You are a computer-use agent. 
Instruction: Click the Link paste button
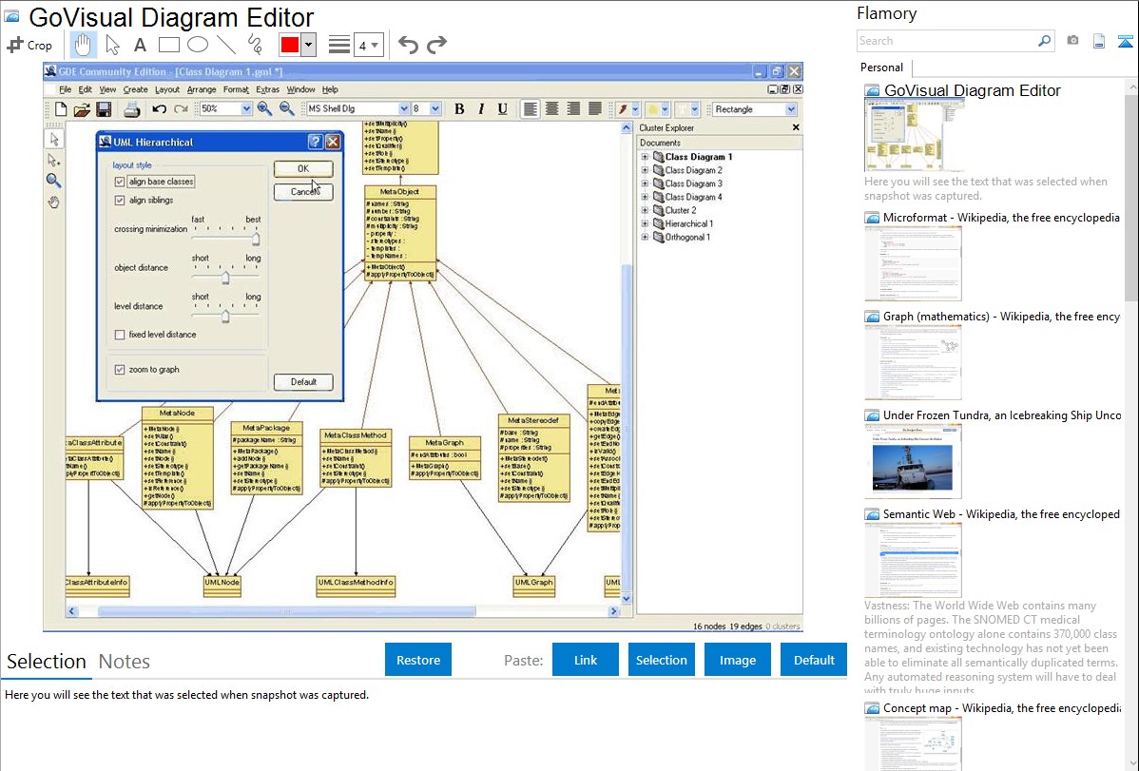pyautogui.click(x=586, y=660)
